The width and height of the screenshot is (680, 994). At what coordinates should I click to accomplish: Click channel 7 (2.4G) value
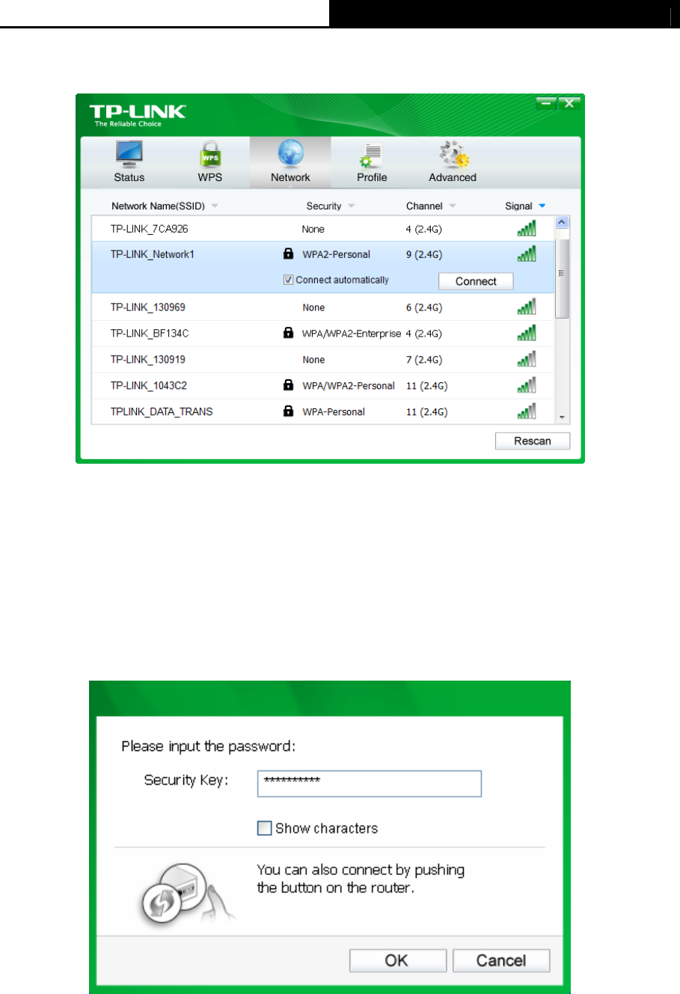pyautogui.click(x=424, y=360)
